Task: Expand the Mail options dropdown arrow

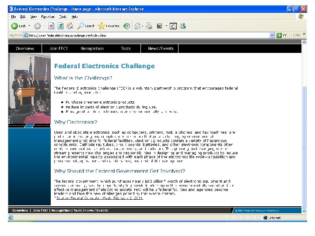Action: coord(143,26)
